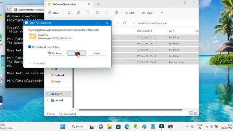Expand the Network tree node
This screenshot has width=233, height=131.
[48, 100]
